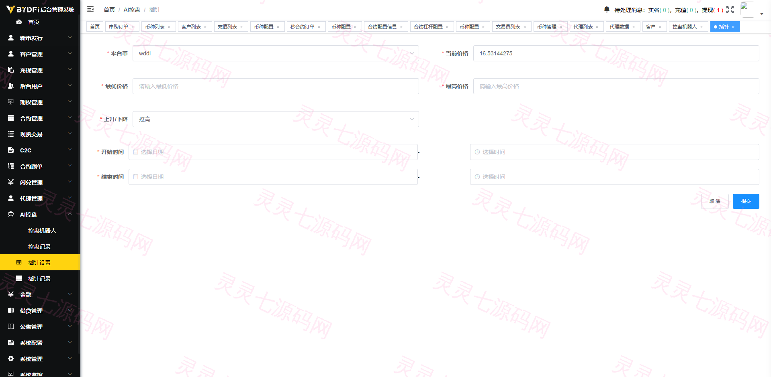This screenshot has width=771, height=377.
Task: Expand the 合约跟单 sidebar menu
Action: click(x=40, y=166)
